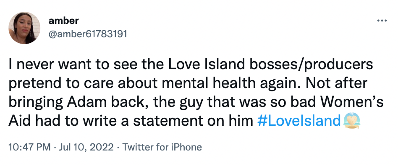Click the @amber61783191 handle

coord(88,34)
